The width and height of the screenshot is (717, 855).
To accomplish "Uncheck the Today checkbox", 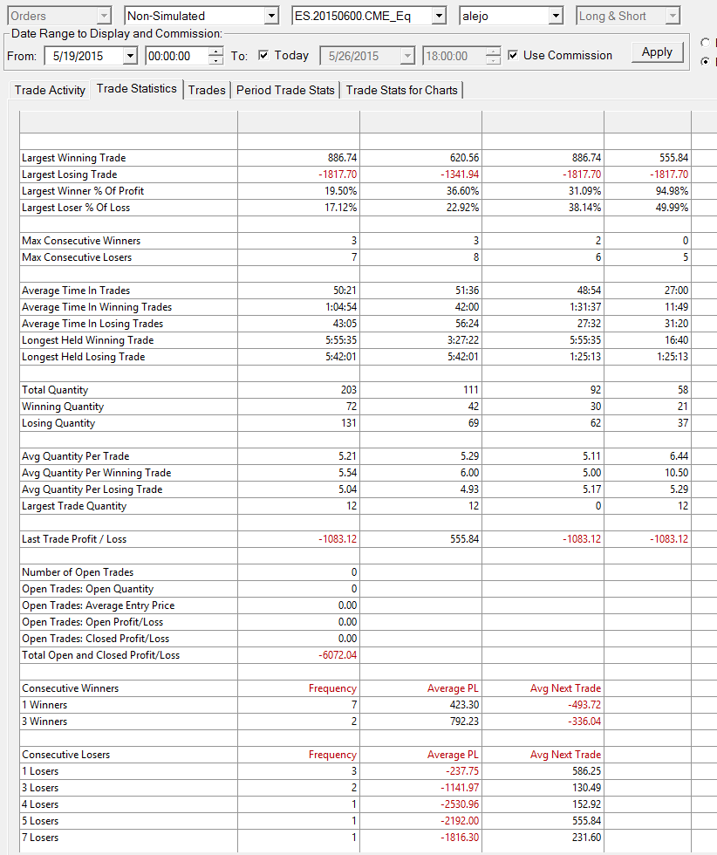I will 263,55.
